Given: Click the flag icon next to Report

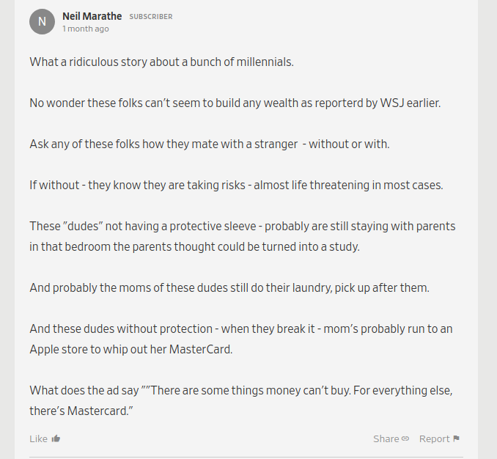Looking at the screenshot, I should point(456,438).
